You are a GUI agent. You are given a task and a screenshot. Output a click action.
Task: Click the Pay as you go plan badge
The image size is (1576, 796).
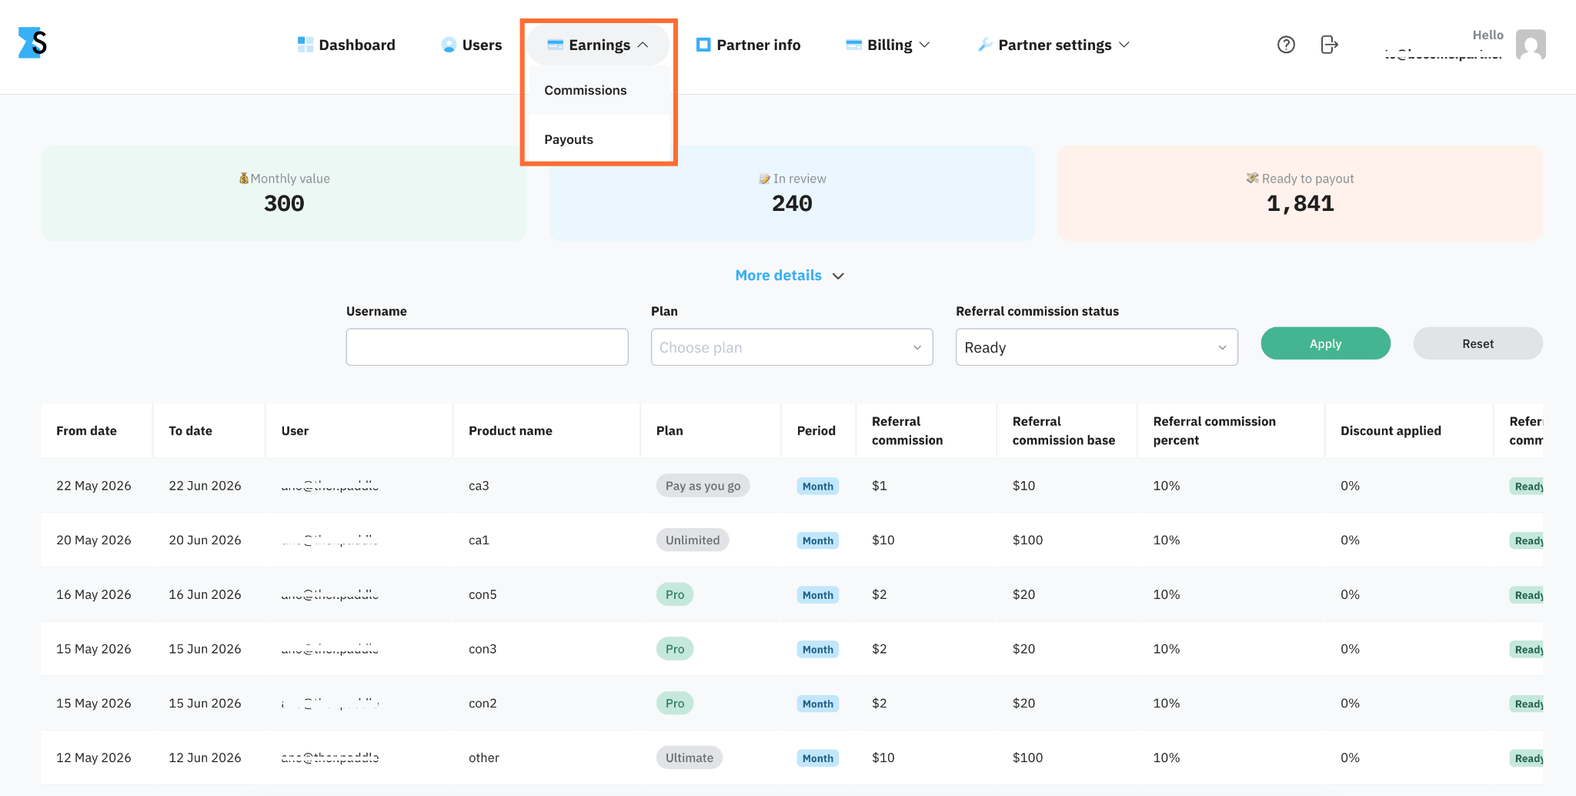(x=703, y=486)
